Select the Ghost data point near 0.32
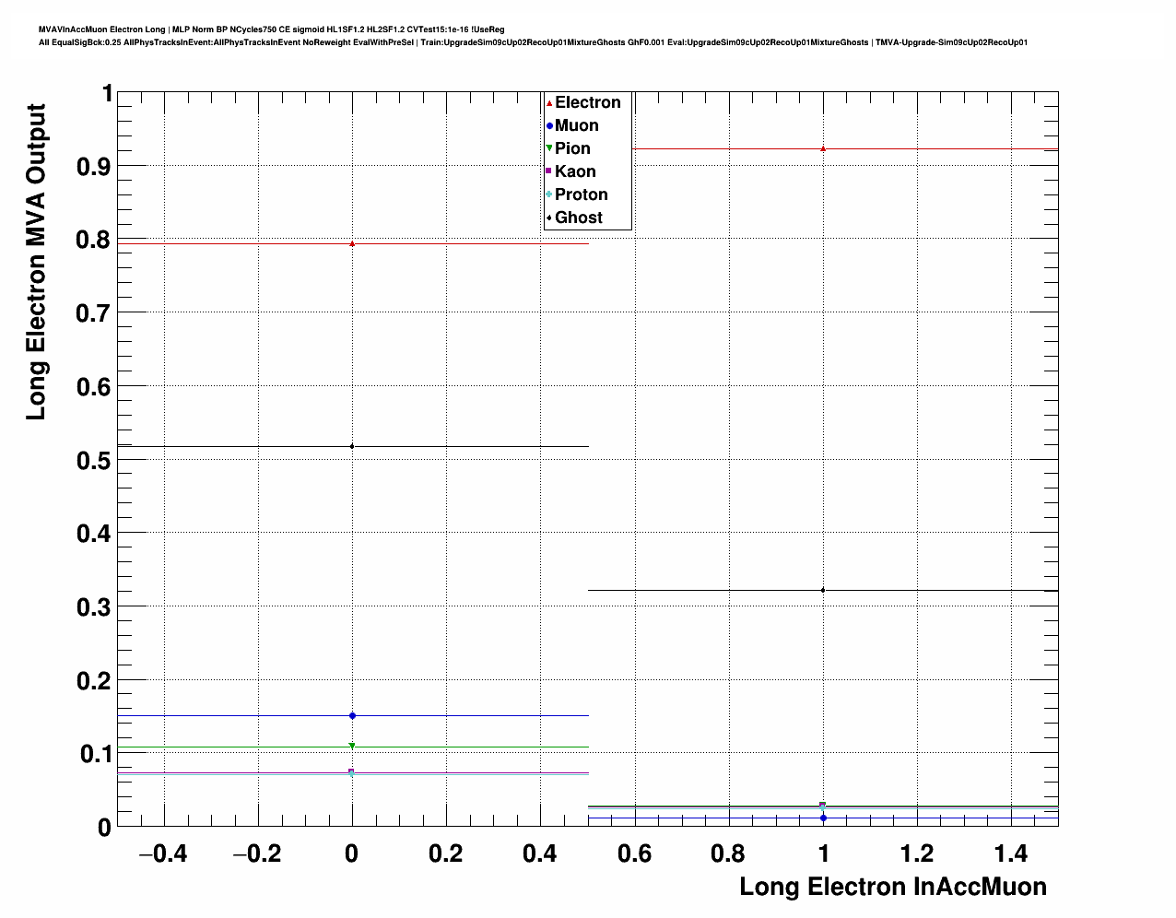This screenshot has width=1176, height=918. pos(823,590)
